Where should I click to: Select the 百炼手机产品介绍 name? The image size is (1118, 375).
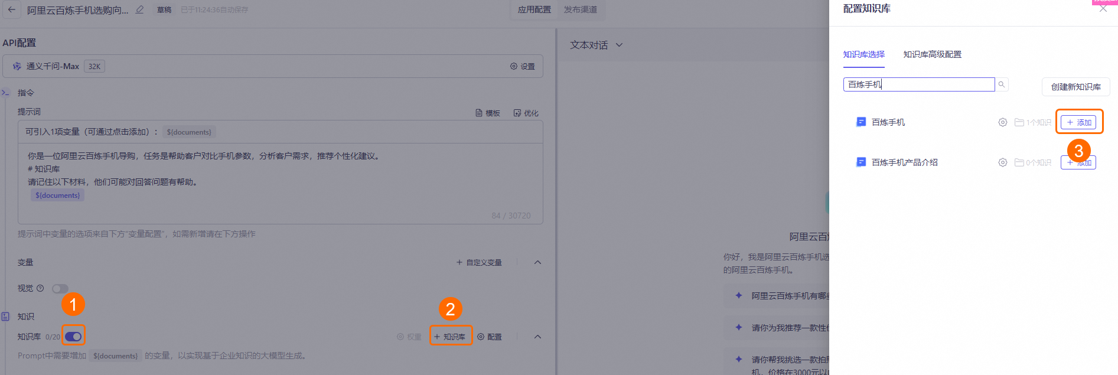pyautogui.click(x=904, y=162)
